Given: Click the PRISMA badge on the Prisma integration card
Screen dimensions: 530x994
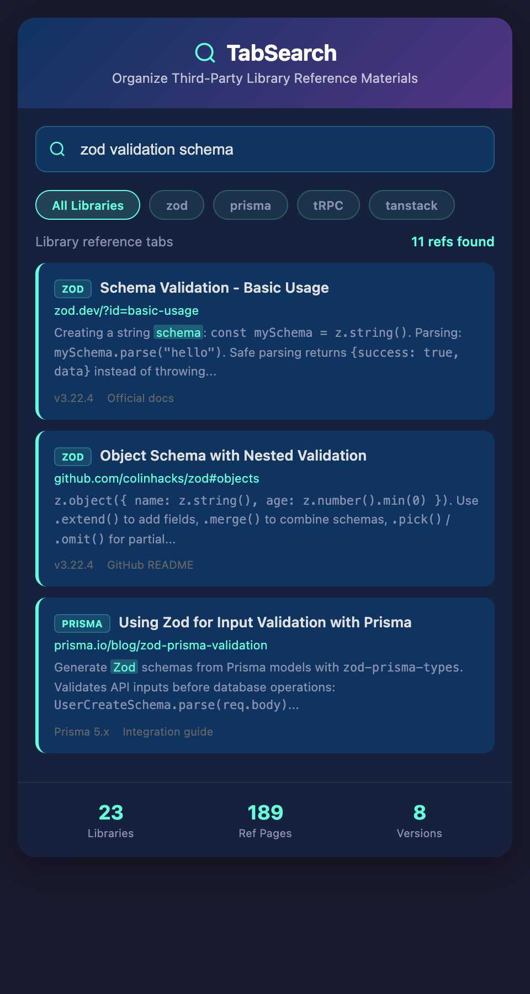Looking at the screenshot, I should pyautogui.click(x=82, y=623).
